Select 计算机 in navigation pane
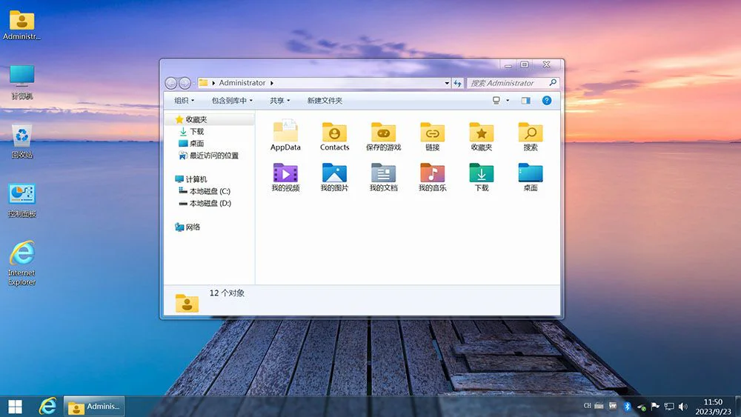 tap(191, 179)
